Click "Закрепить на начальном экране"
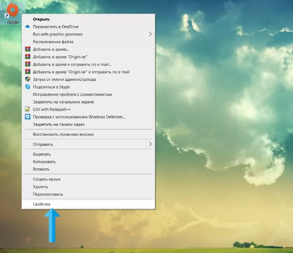Screen dimensions: 293x253 63,102
